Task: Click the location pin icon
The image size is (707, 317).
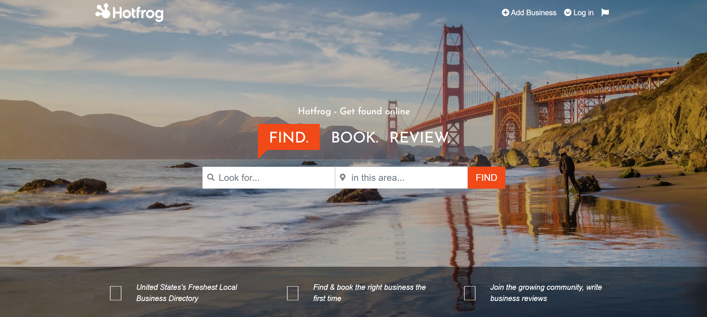Action: click(x=343, y=177)
